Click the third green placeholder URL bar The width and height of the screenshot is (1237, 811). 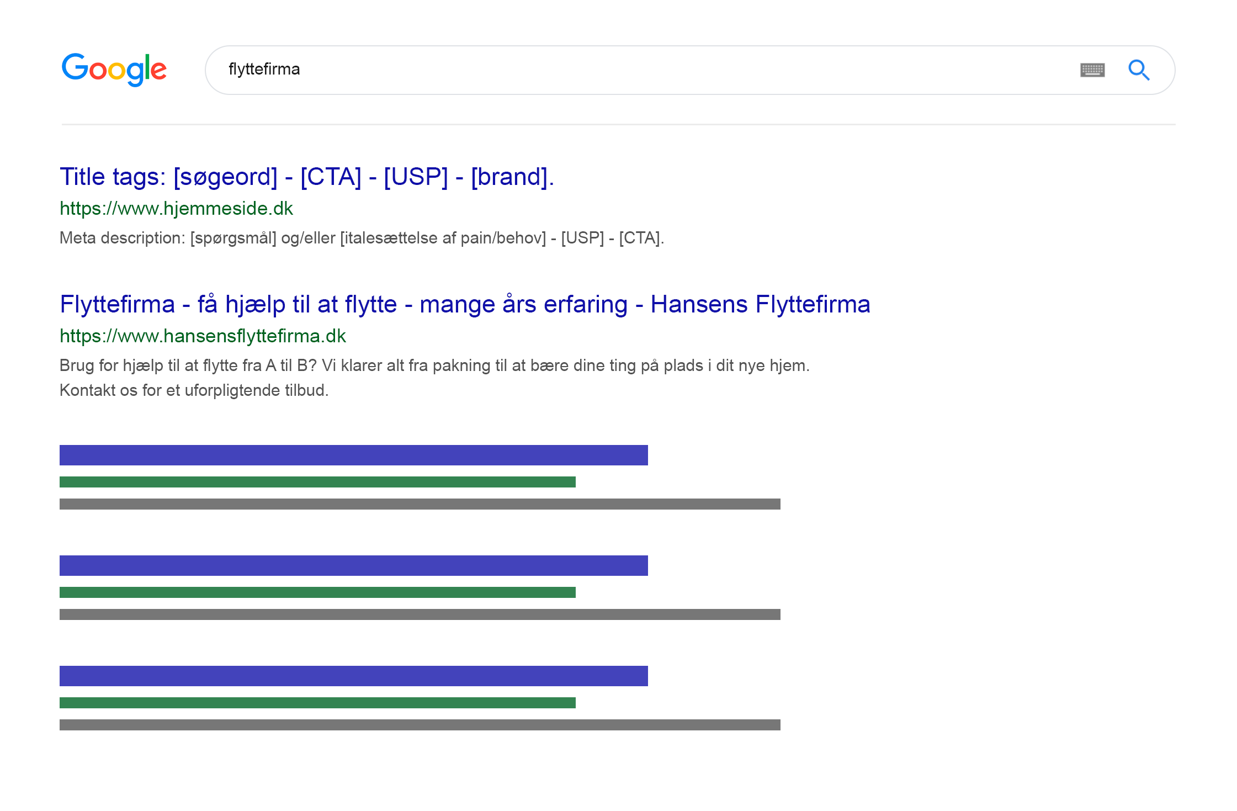coord(317,703)
